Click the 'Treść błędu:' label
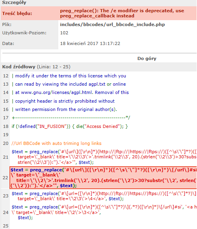This screenshot has width=197, height=229. point(17,13)
